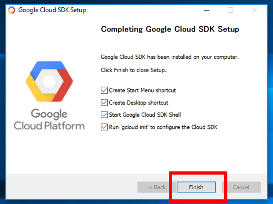Click the 'Create Start Menu shortcut' label text
Viewport: 273px width, 204px height.
pyautogui.click(x=142, y=90)
